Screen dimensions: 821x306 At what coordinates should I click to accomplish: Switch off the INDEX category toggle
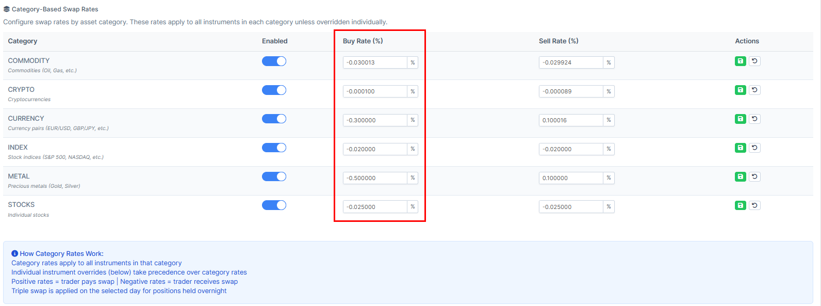tap(274, 148)
